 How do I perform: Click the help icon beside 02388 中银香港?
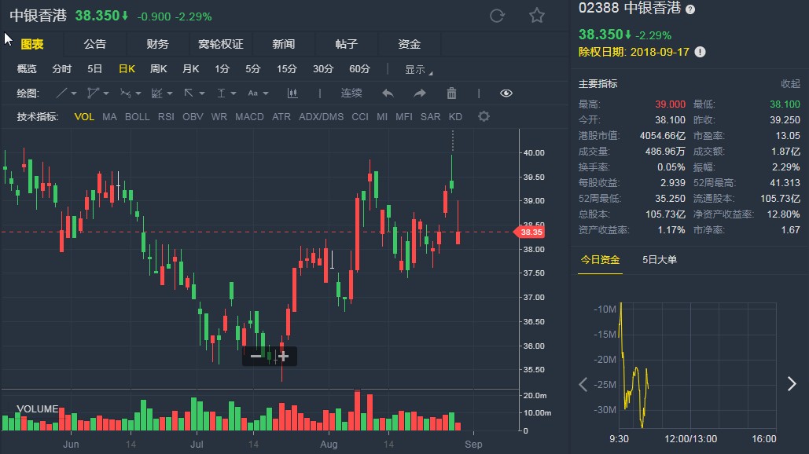[690, 9]
